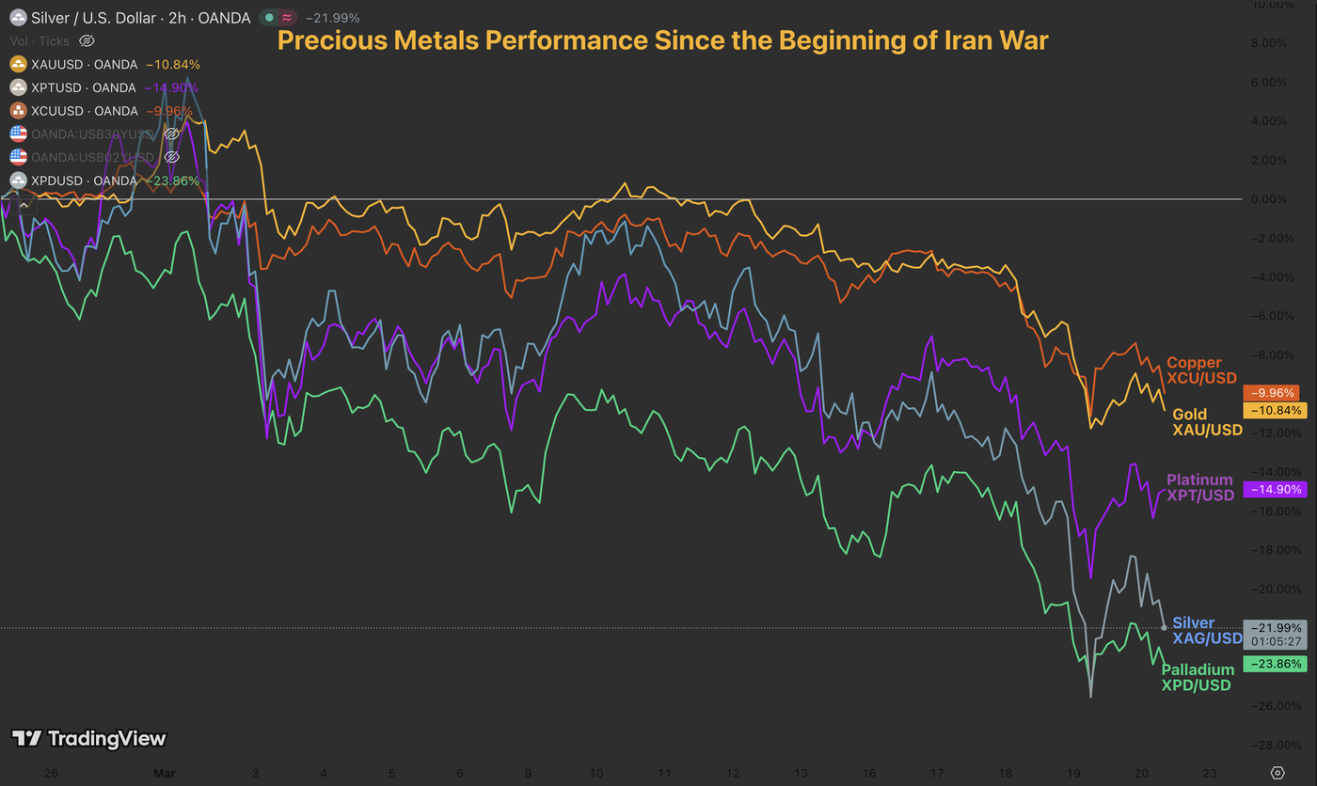Click the gold bars icon beside XAUUSD
The width and height of the screenshot is (1317, 786).
pos(18,64)
